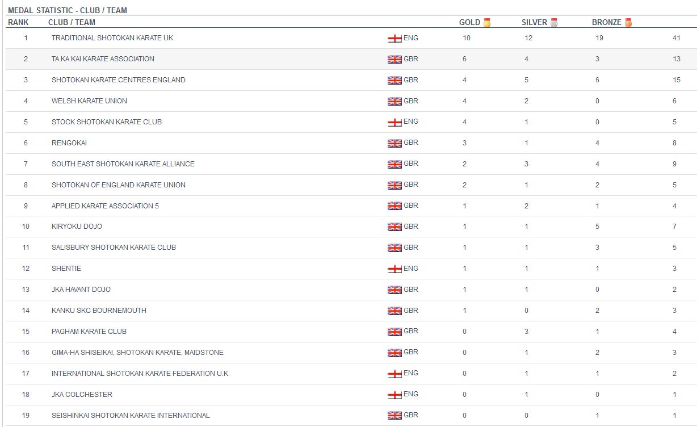Select Kanku SKC Bournemouth club name
Viewport: 697px width, 427px height.
tap(99, 311)
